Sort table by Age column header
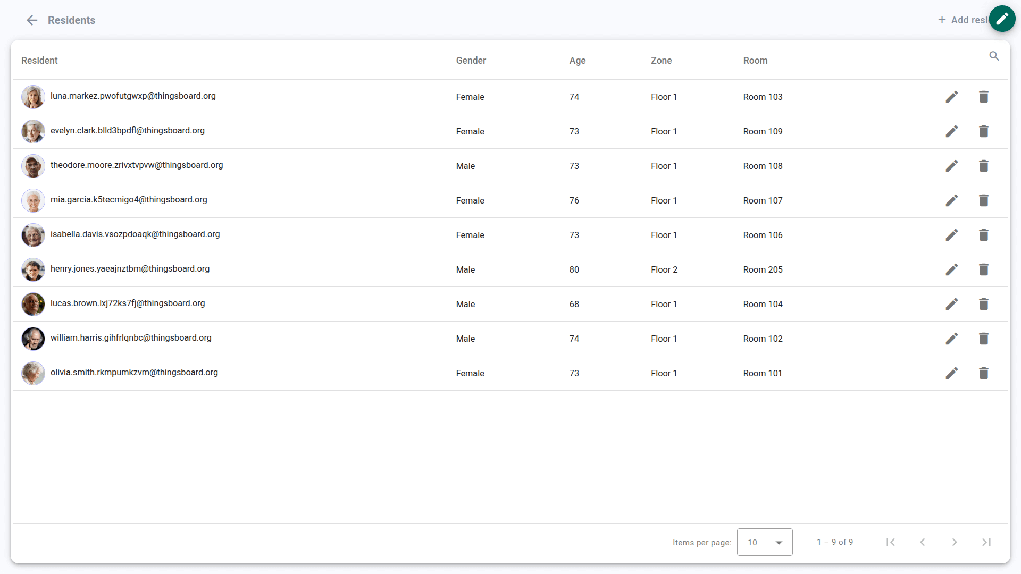This screenshot has width=1021, height=574. [577, 61]
